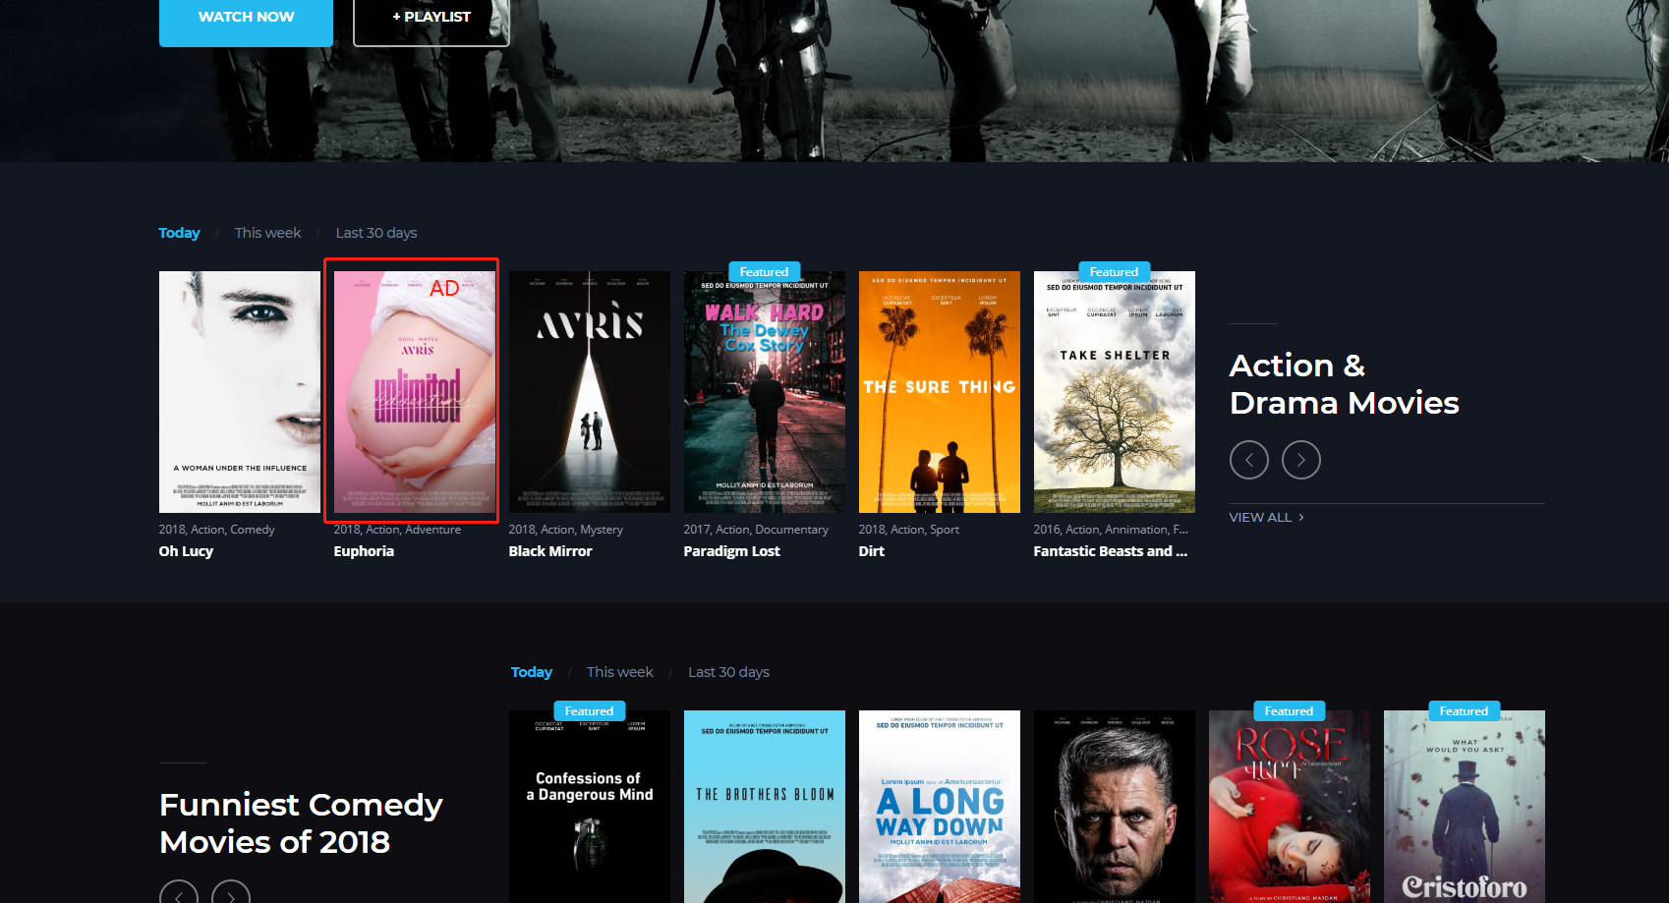
Task: Click Dirt's '2018, Action, Sport' genre text
Action: pos(908,530)
